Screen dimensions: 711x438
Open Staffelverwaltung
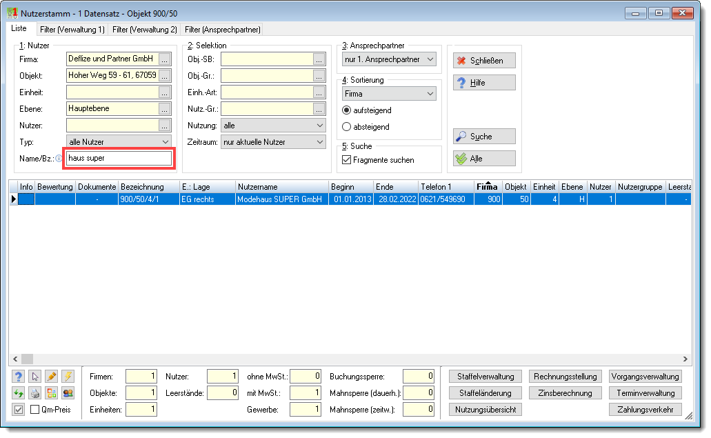[x=485, y=377]
